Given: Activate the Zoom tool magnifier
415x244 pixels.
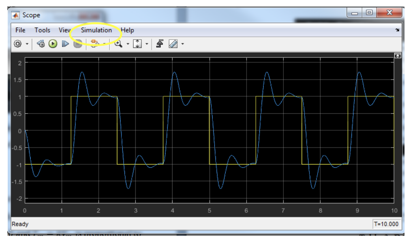Looking at the screenshot, I should 118,44.
